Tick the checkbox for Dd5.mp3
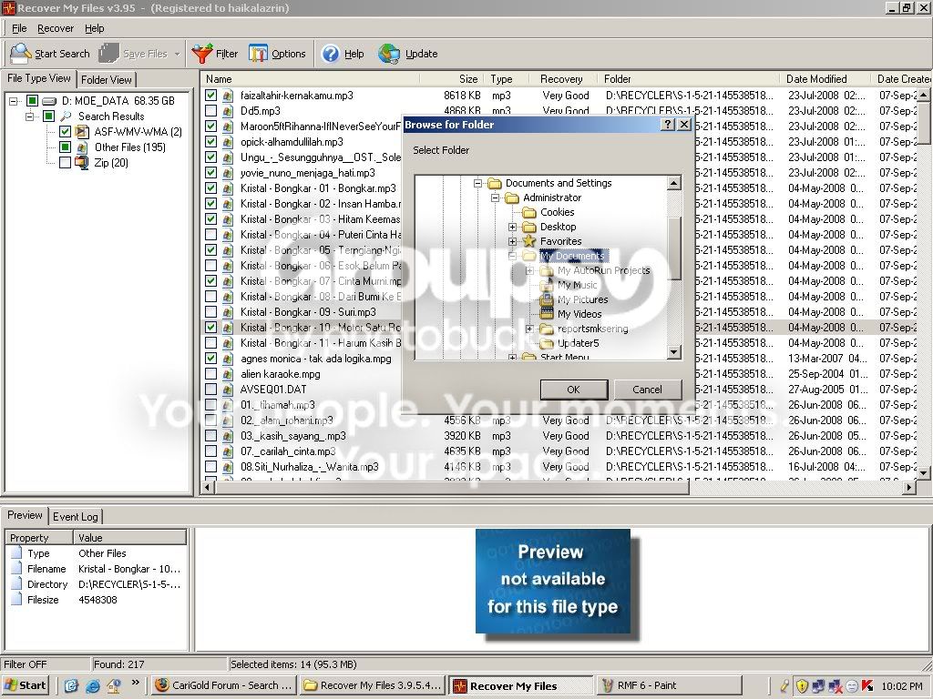 tap(210, 110)
